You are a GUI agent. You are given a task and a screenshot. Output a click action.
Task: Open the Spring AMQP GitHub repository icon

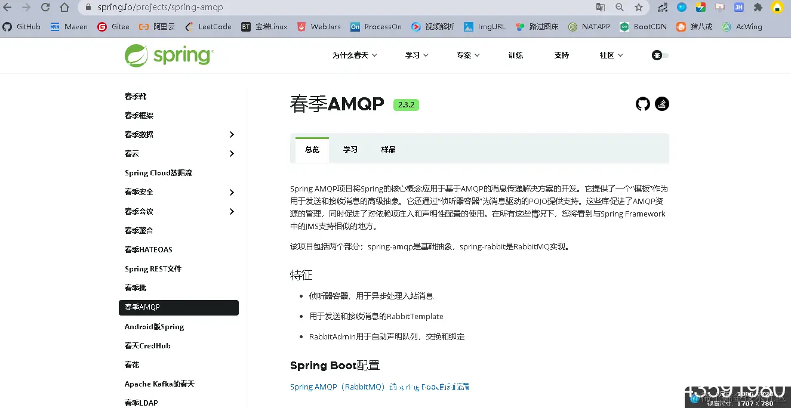pyautogui.click(x=642, y=104)
